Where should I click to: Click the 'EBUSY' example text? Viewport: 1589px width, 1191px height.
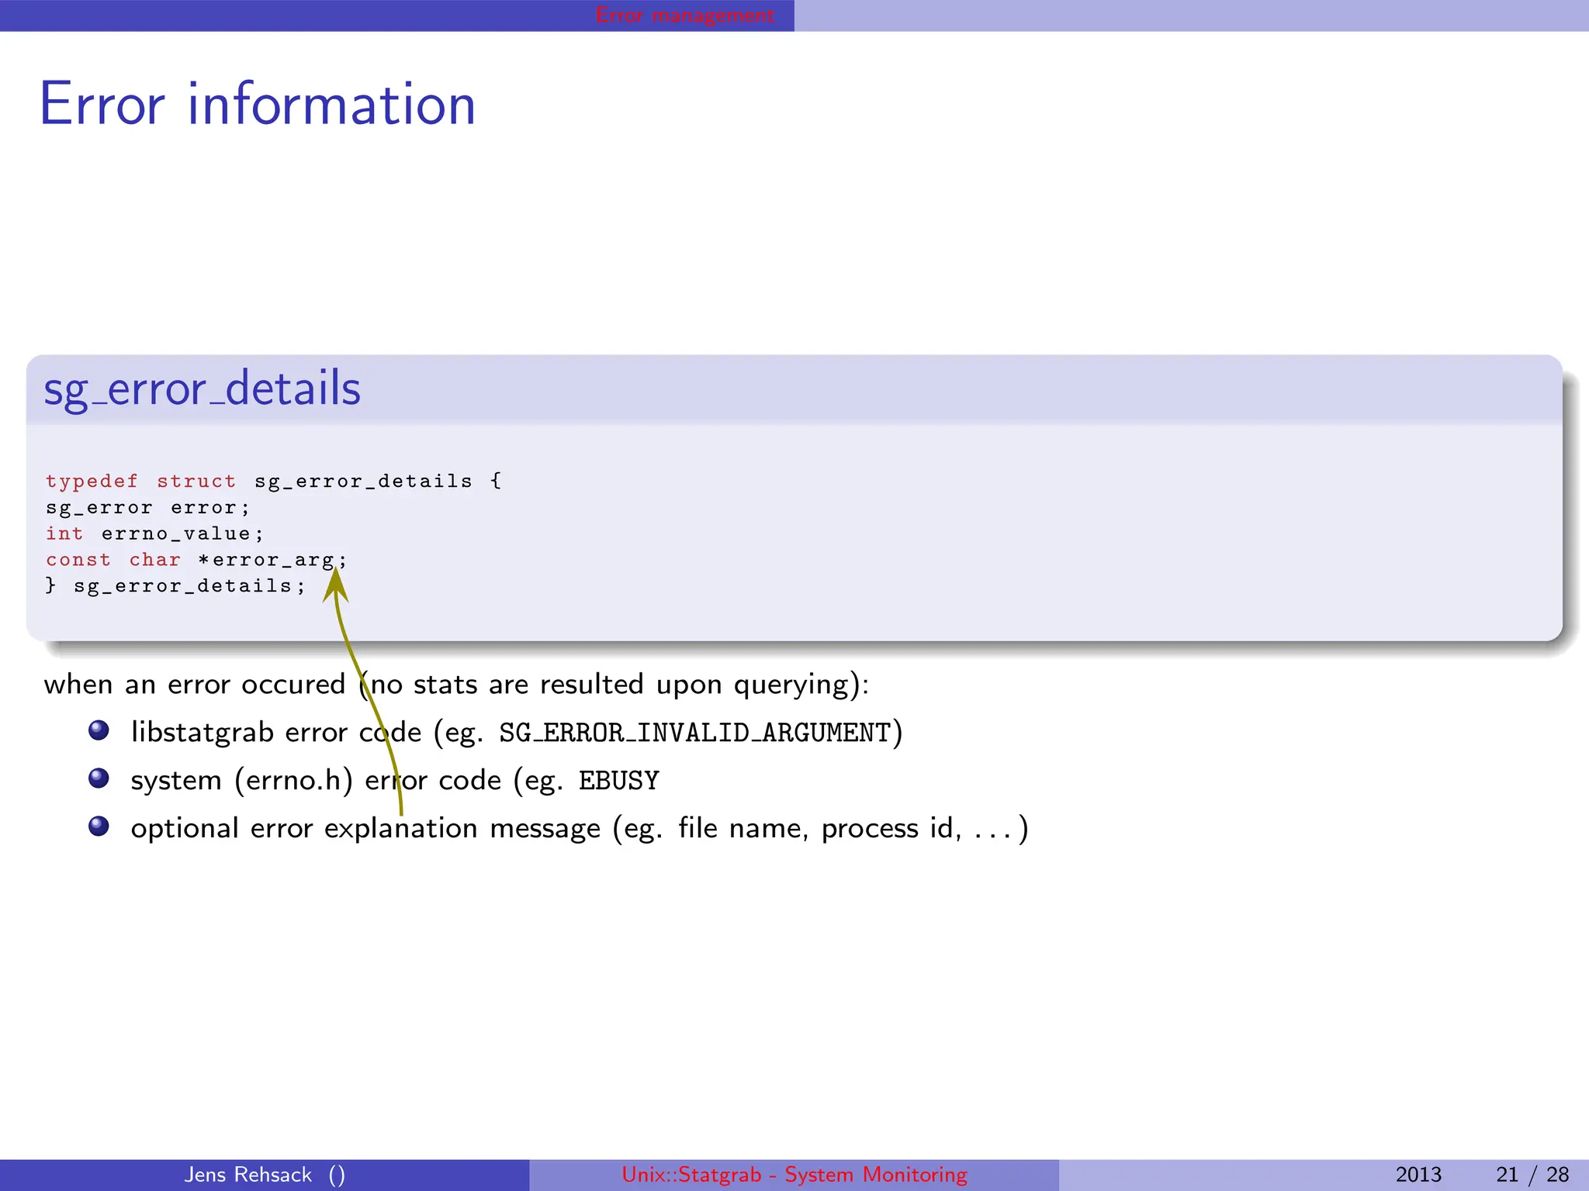619,781
